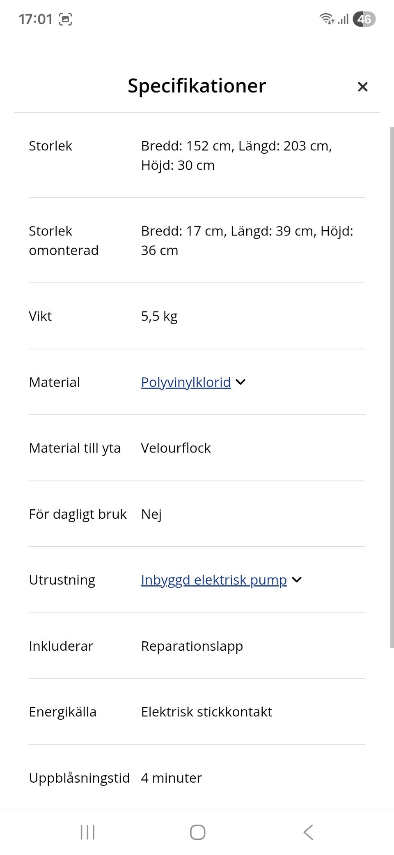
Task: Expand the chevron beside Inbyggd elektrisk pump
Action: 297,580
